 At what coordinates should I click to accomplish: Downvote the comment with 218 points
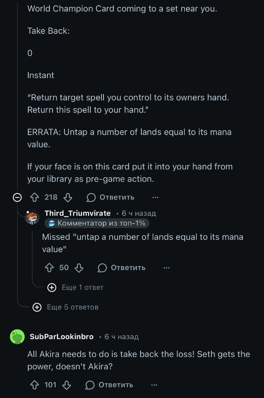point(68,197)
